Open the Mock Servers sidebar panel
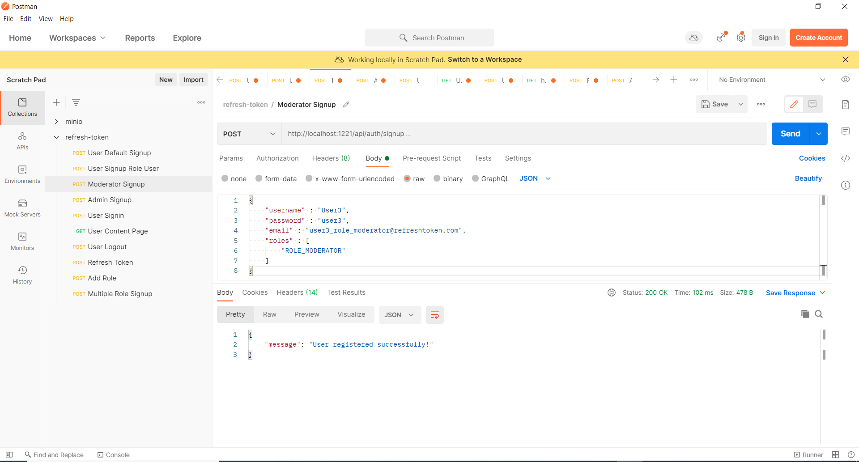Image resolution: width=859 pixels, height=462 pixels. [22, 208]
